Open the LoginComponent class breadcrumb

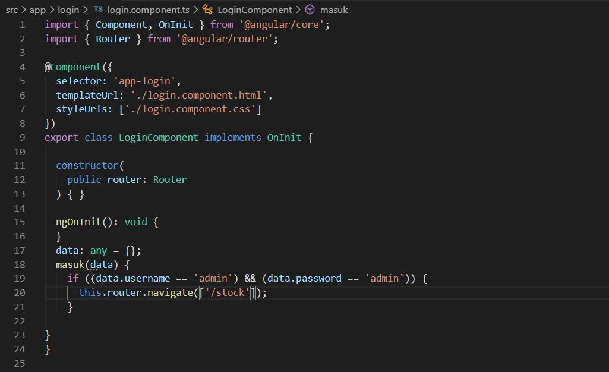(254, 10)
